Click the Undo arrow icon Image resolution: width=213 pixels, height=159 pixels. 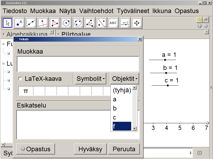pos(199,20)
